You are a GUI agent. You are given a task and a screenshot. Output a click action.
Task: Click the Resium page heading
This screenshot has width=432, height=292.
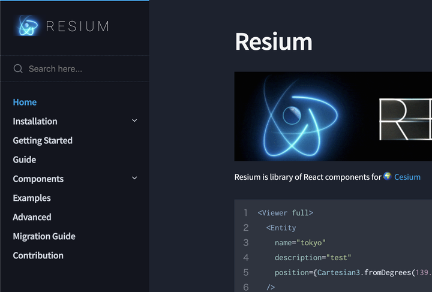pos(274,42)
